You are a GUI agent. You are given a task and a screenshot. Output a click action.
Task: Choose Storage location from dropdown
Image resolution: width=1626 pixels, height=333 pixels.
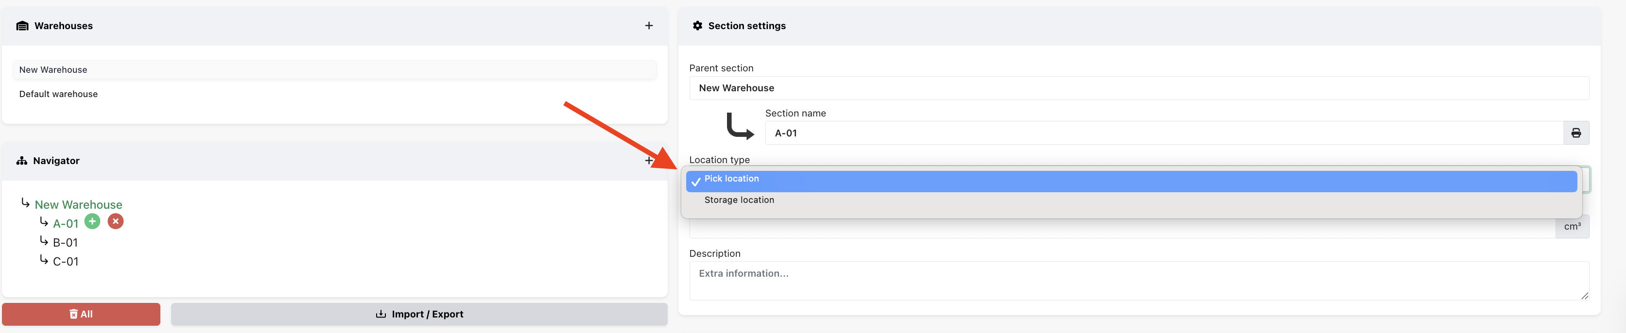[739, 200]
